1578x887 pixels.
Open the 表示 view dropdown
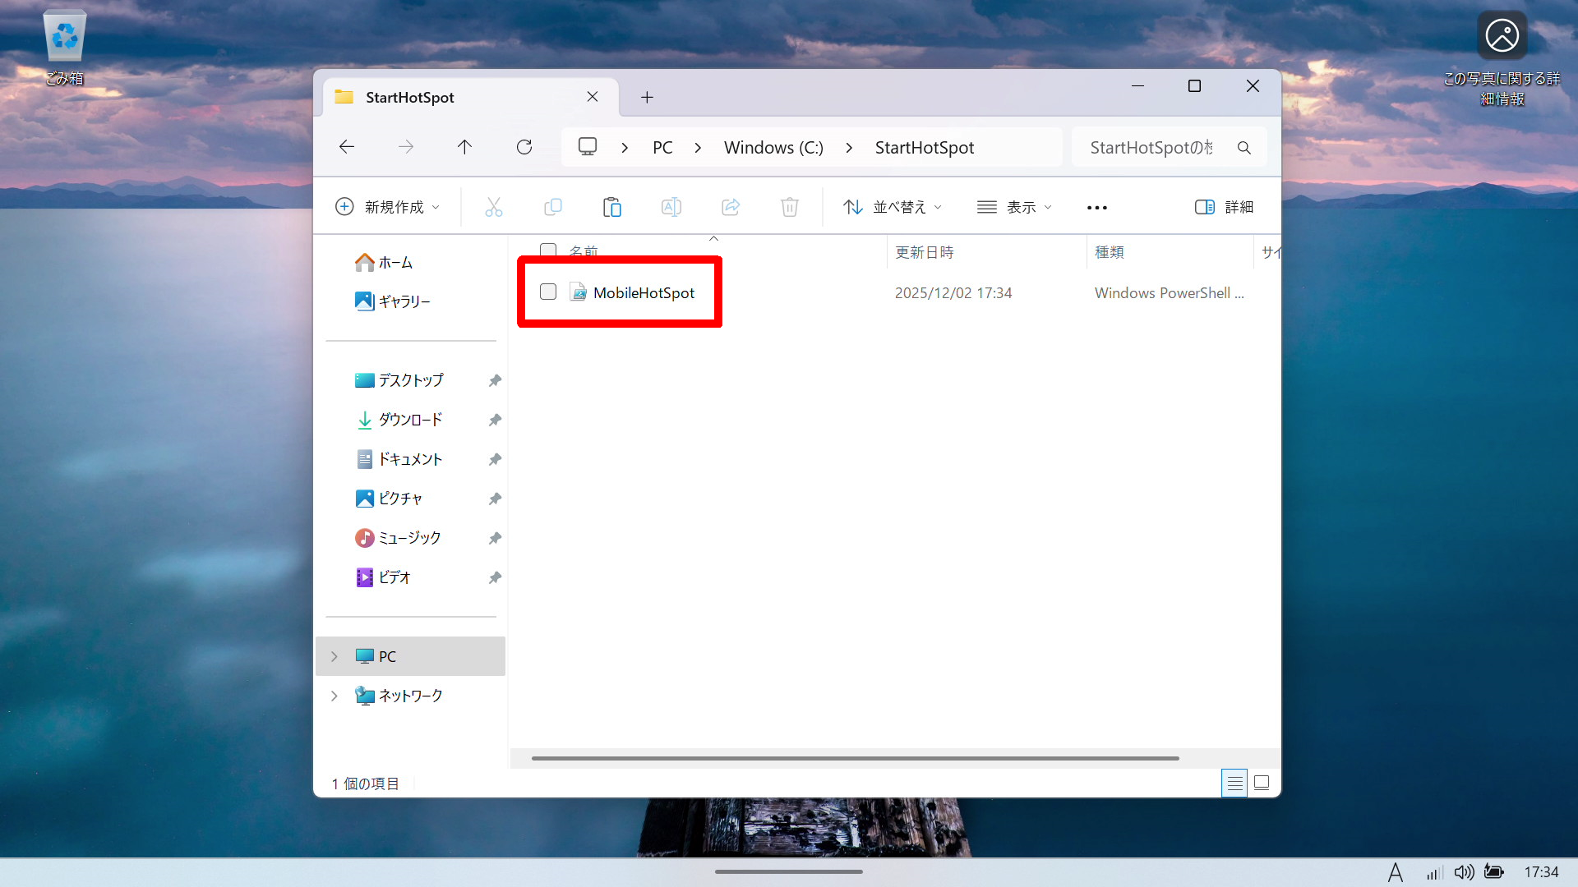coord(1014,207)
